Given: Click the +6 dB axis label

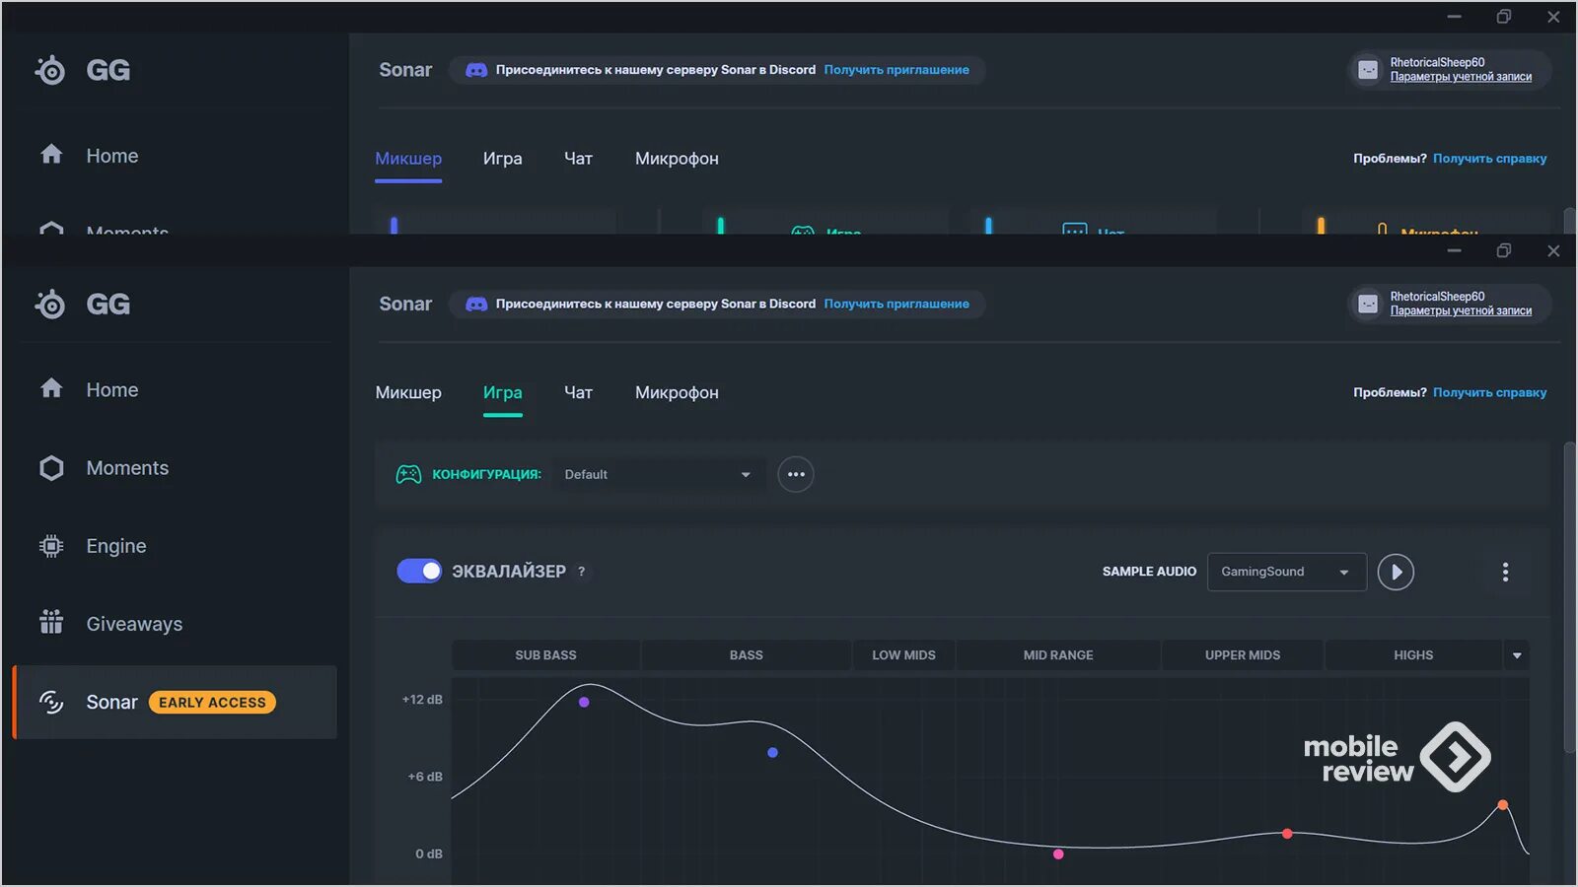Looking at the screenshot, I should point(425,777).
